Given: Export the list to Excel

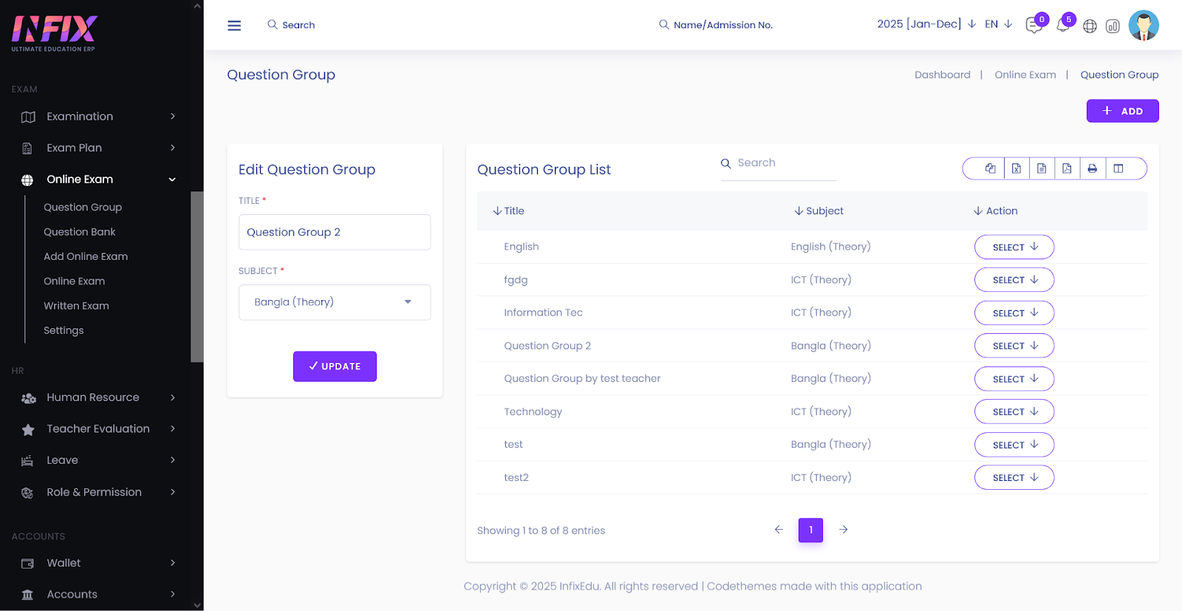Looking at the screenshot, I should point(1016,168).
